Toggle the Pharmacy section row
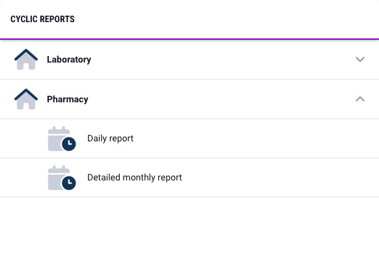 (x=189, y=99)
